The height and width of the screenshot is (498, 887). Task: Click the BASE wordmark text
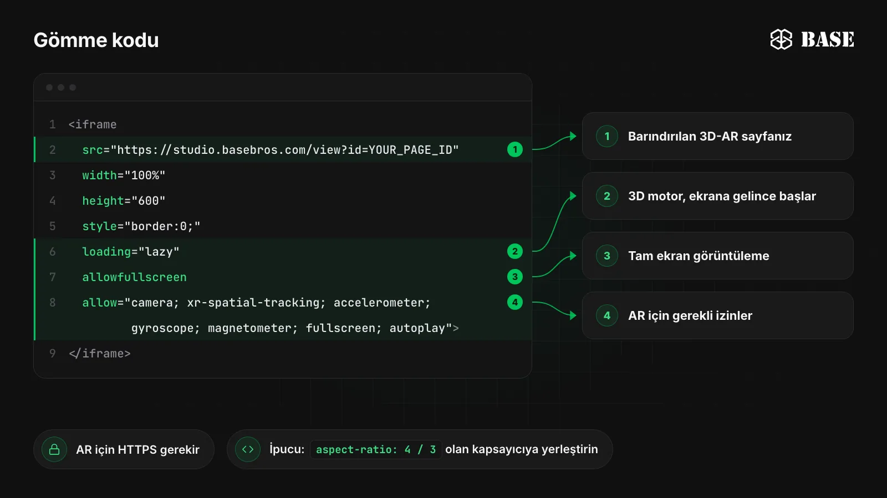[x=827, y=39]
